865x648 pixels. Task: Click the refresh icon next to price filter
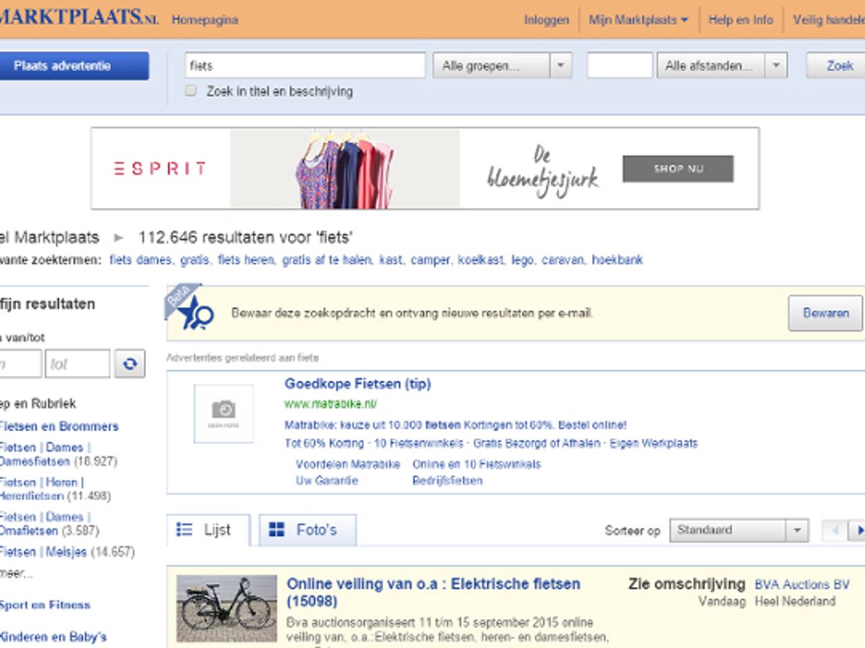pos(129,363)
